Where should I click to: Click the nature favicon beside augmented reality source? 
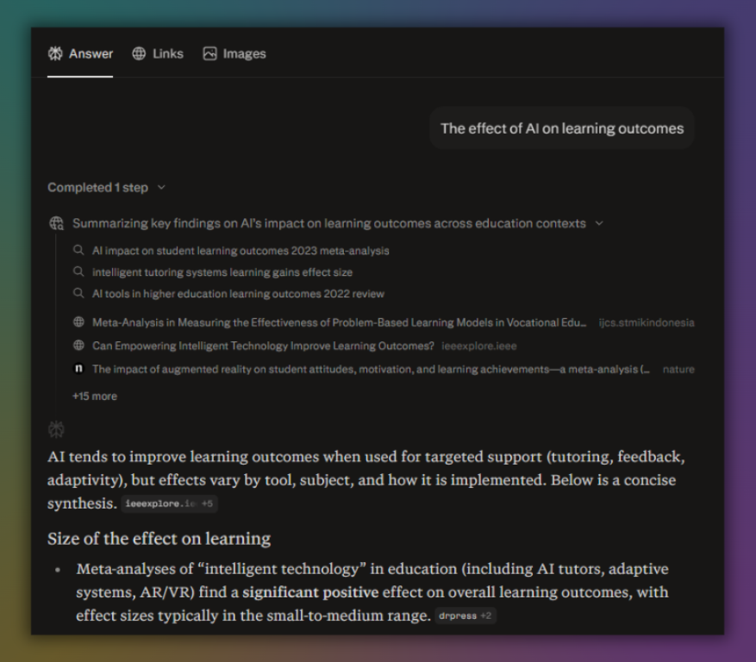78,369
